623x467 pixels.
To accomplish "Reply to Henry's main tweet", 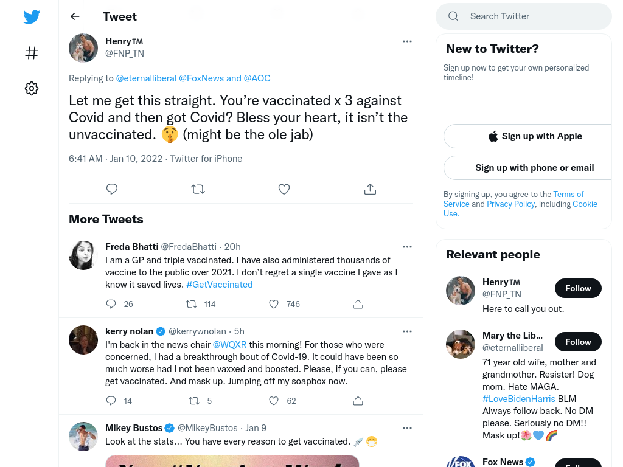I will pos(112,189).
